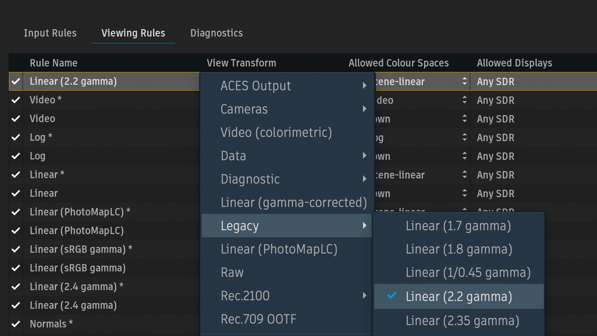Uncheck the Log * rule checkmark

[x=16, y=137]
